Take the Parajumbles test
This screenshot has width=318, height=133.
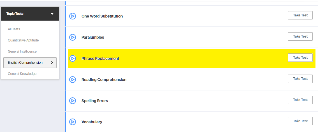coord(300,36)
